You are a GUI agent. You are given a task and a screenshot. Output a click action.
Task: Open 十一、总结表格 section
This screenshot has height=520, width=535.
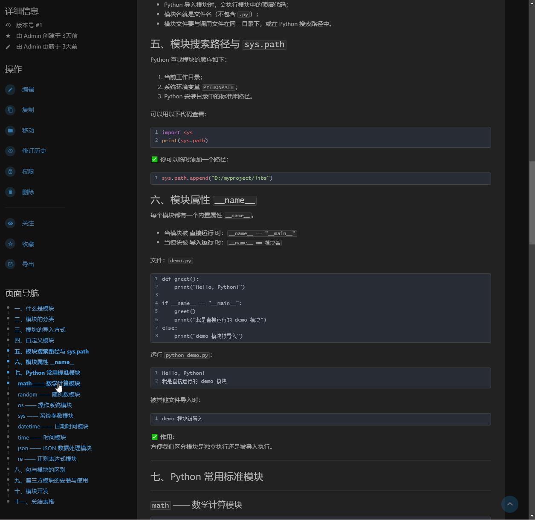click(34, 502)
